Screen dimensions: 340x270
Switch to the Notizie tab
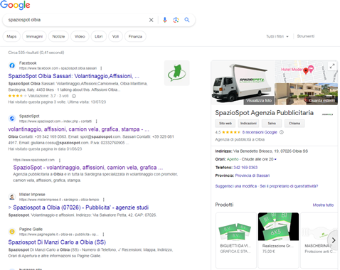coord(58,36)
